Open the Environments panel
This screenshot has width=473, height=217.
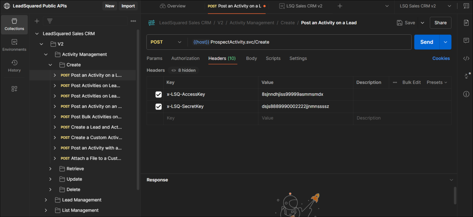coord(14,44)
